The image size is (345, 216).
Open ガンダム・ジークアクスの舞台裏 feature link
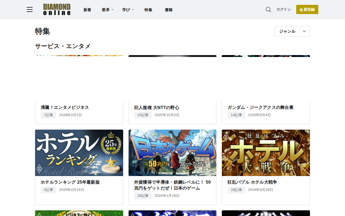click(260, 107)
